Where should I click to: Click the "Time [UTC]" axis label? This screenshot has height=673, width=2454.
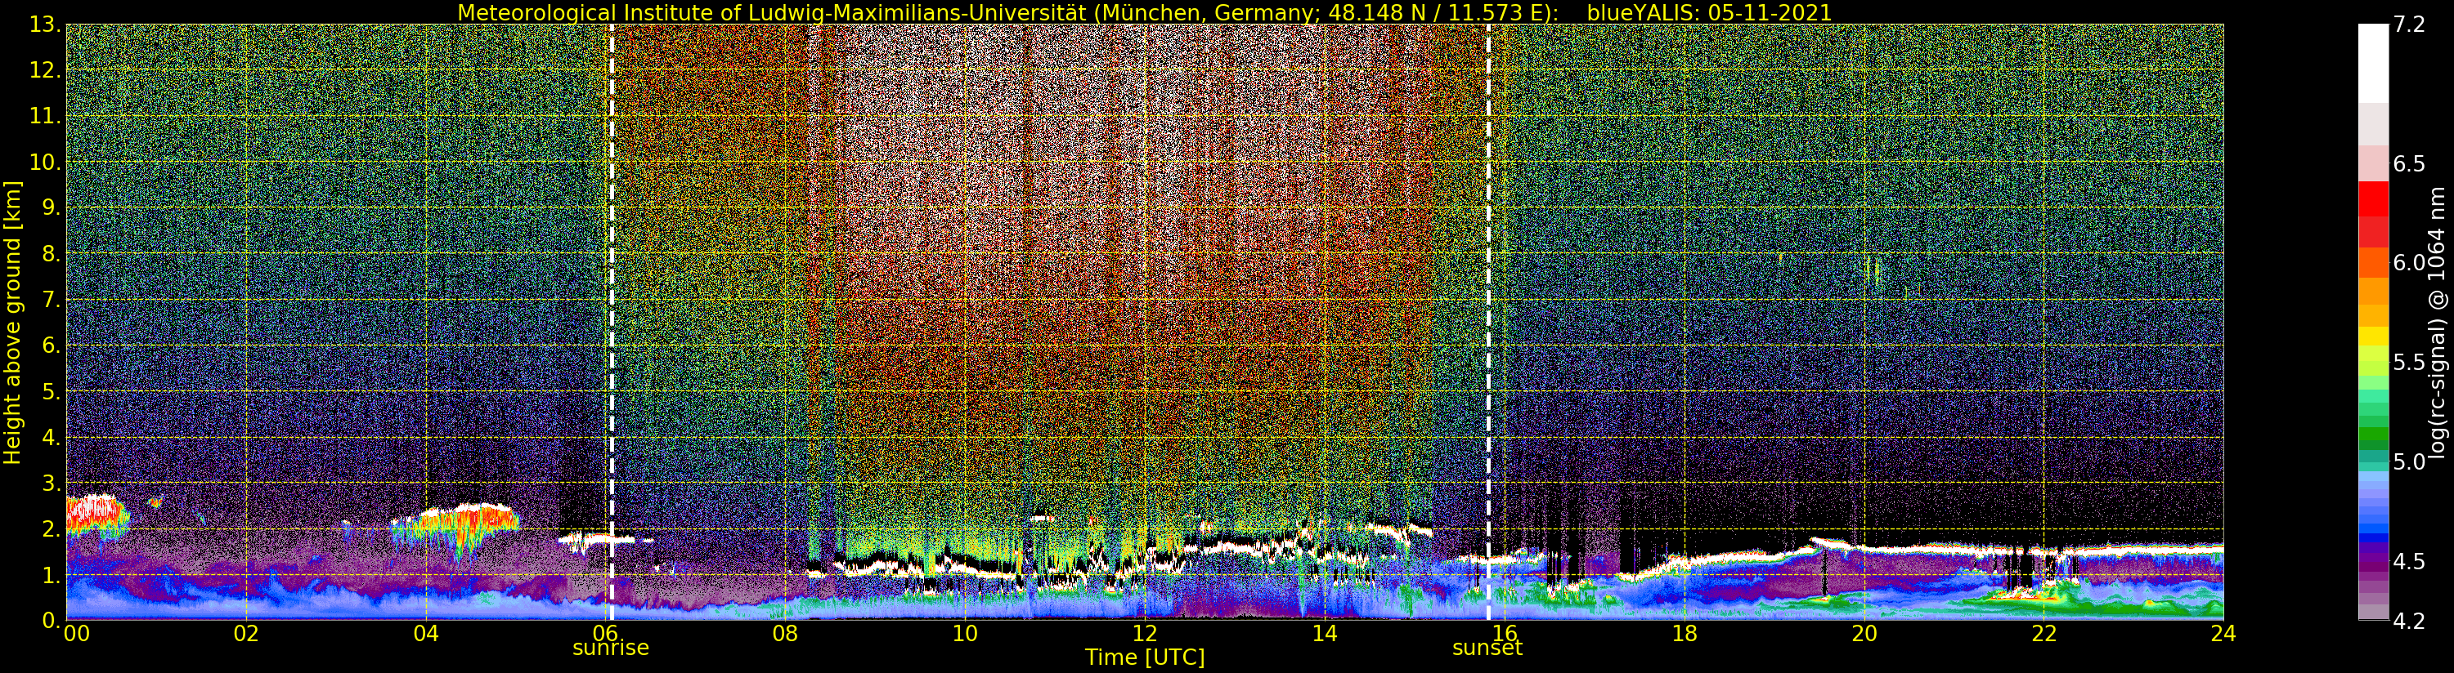pyautogui.click(x=1144, y=657)
